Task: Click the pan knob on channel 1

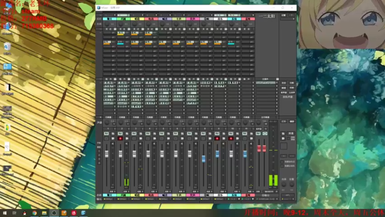Action: point(107,122)
